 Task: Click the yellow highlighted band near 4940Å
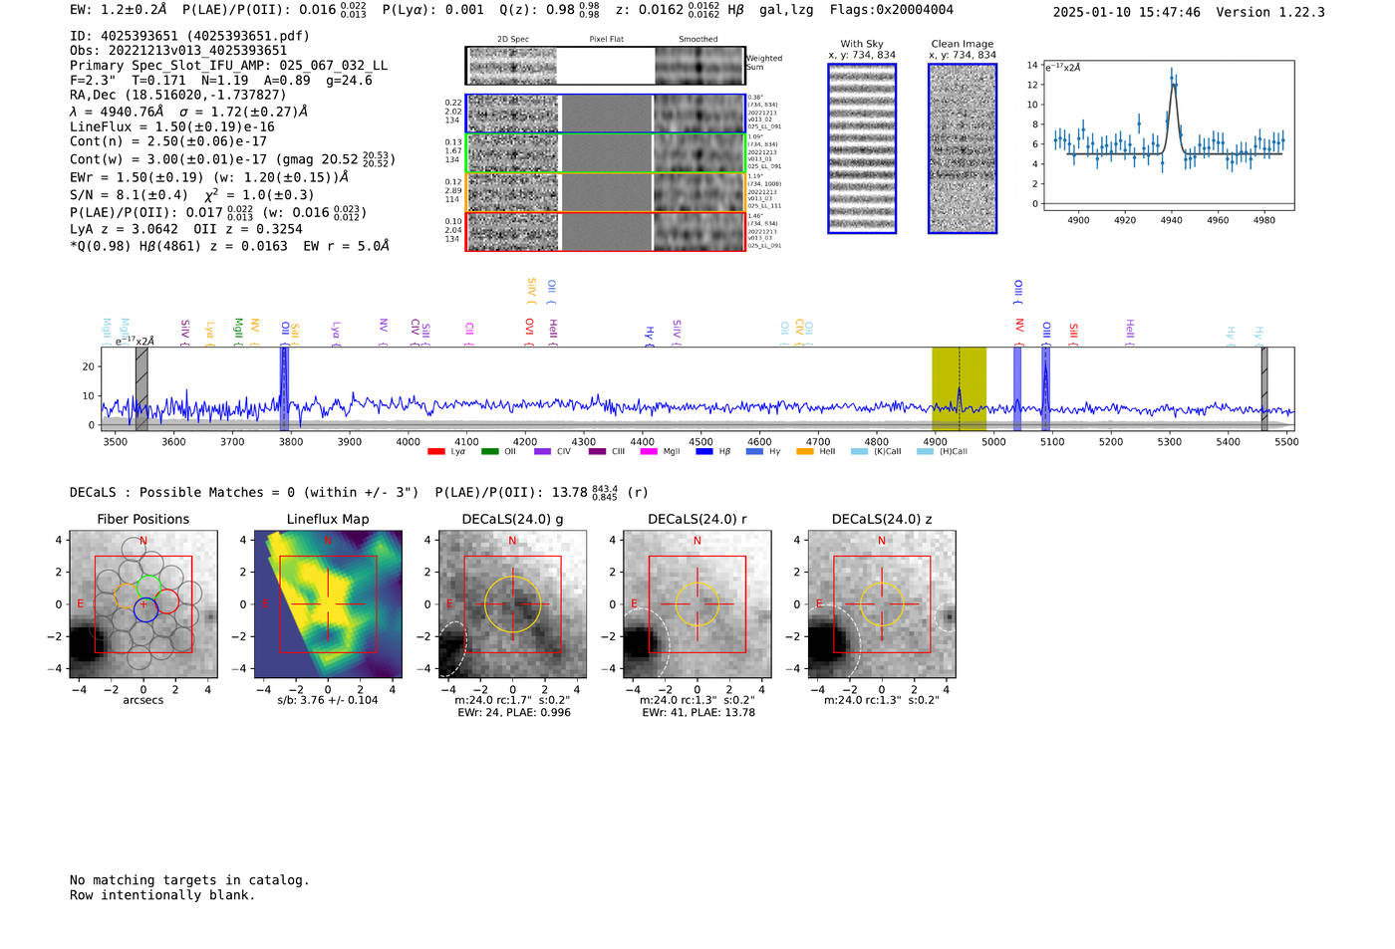pos(959,389)
